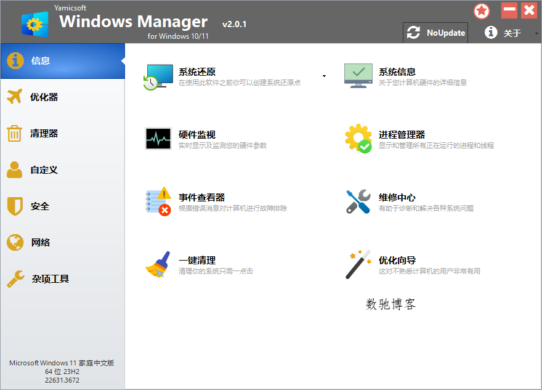The height and width of the screenshot is (390, 542).
Task: Click description 显示和管理所有正在运行的进程和线程
Action: point(436,145)
